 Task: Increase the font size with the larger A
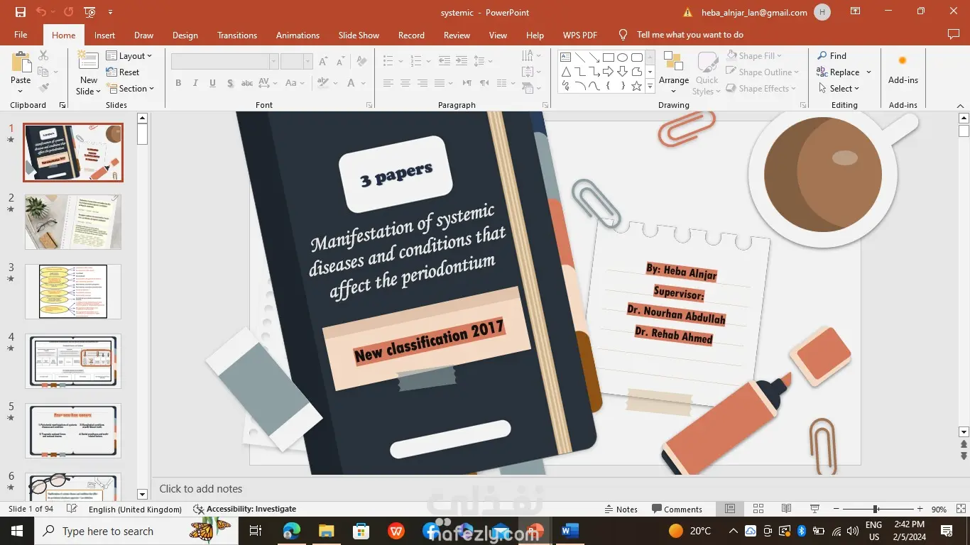pyautogui.click(x=323, y=61)
